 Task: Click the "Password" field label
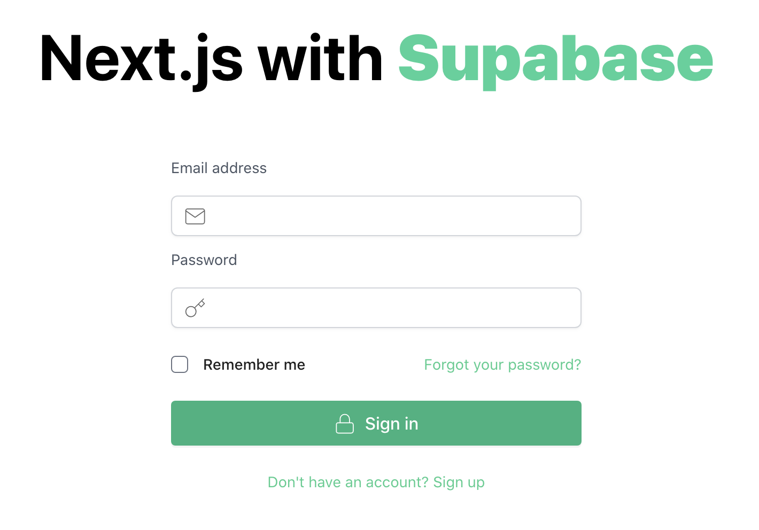coord(204,260)
